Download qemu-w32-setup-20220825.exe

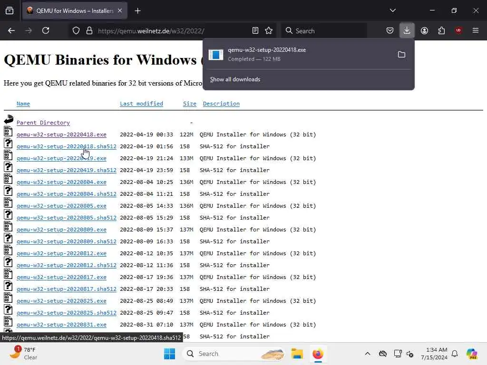(61, 301)
